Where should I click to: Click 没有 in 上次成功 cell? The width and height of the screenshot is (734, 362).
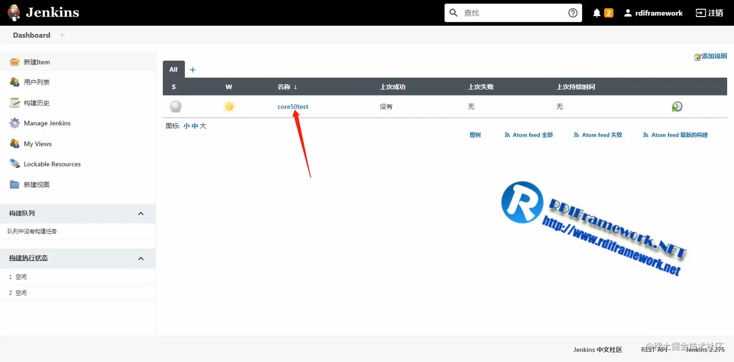386,106
